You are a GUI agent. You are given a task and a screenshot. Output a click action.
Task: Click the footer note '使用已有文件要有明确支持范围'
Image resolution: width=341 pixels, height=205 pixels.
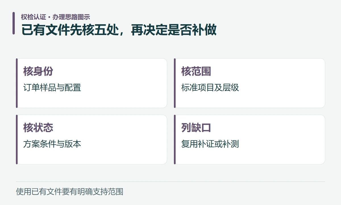[x=70, y=192]
